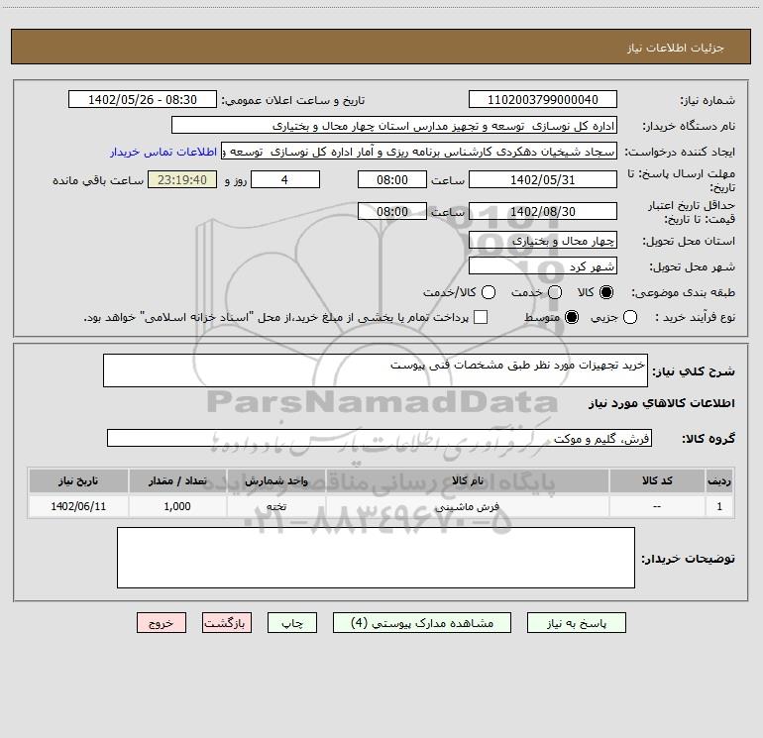Click the remaining time counter 23:19:40
The width and height of the screenshot is (763, 738).
182,180
